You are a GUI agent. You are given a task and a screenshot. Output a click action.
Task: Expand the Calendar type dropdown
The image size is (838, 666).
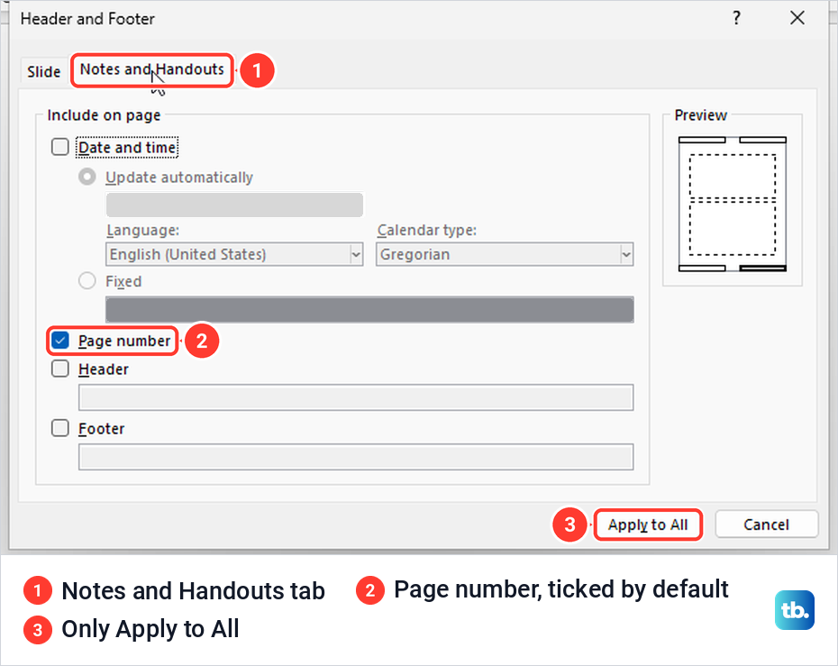coord(504,254)
